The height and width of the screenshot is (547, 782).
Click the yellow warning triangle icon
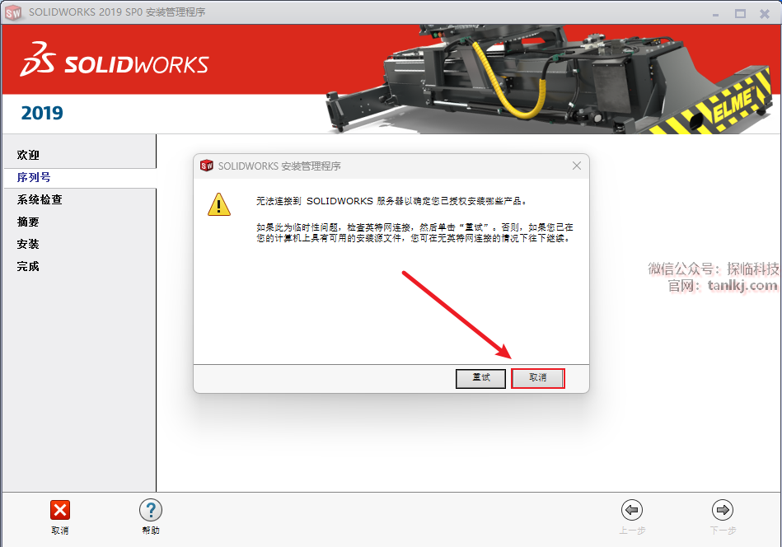point(219,204)
